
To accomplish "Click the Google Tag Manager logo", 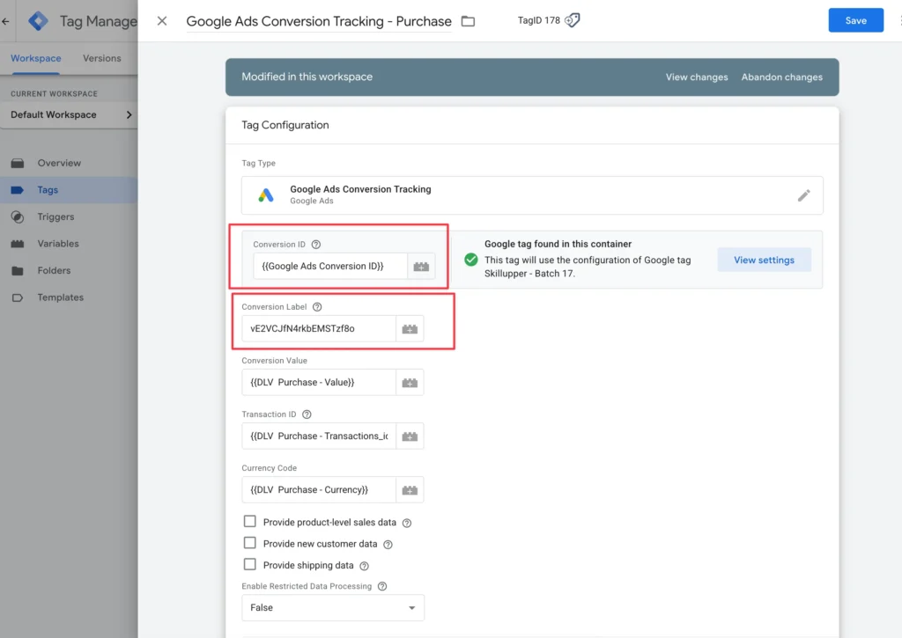I will point(38,21).
